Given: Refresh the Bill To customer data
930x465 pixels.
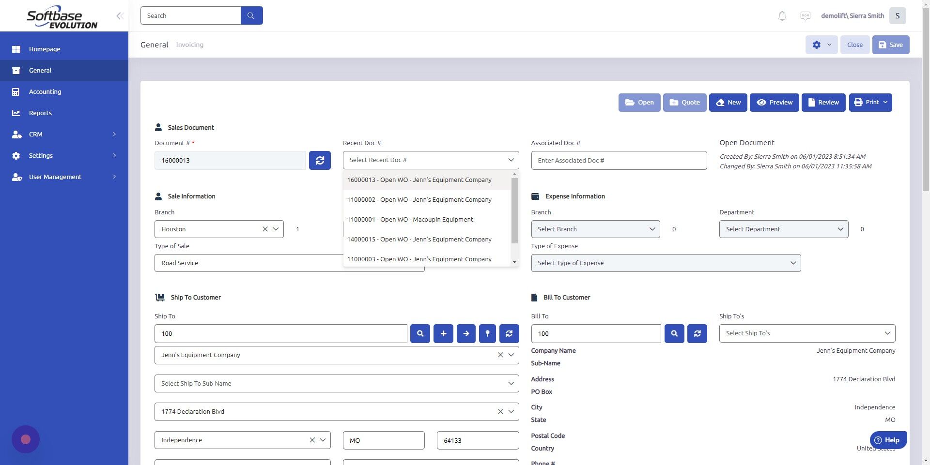Looking at the screenshot, I should click(697, 333).
